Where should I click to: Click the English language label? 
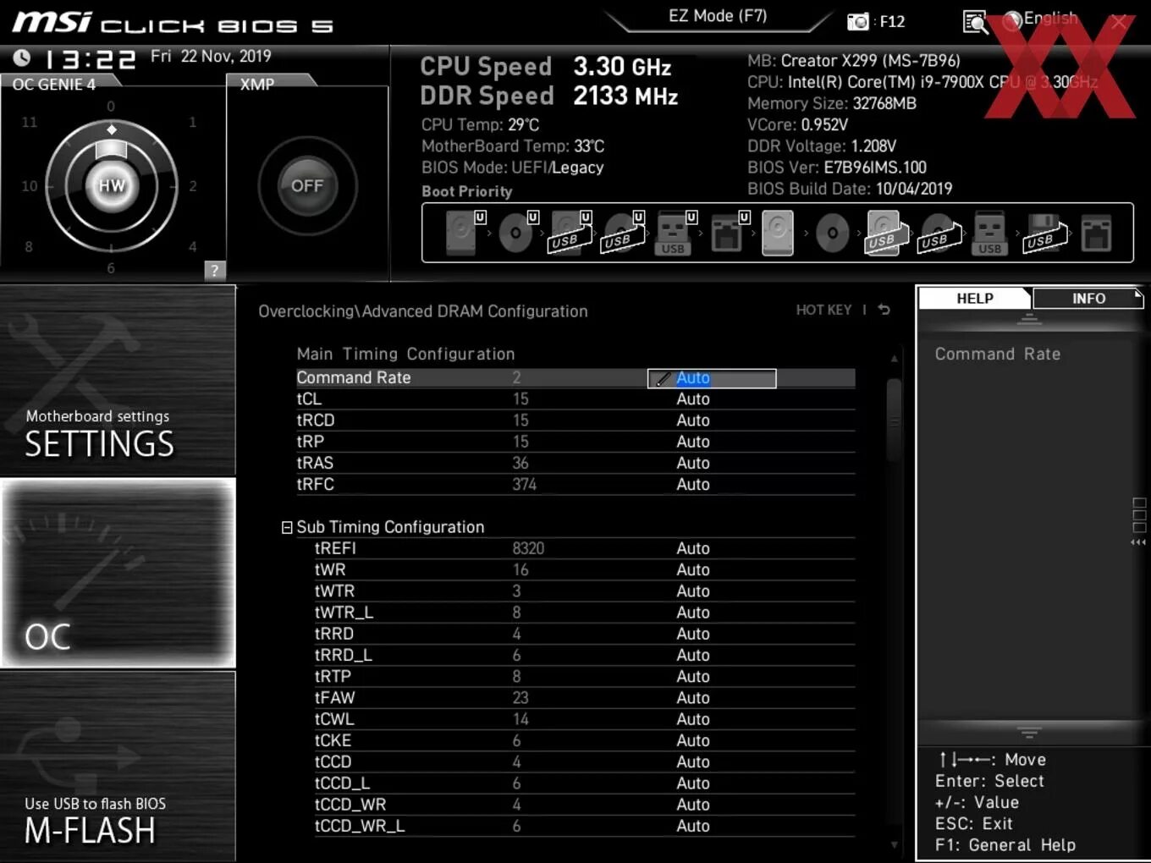point(1050,19)
